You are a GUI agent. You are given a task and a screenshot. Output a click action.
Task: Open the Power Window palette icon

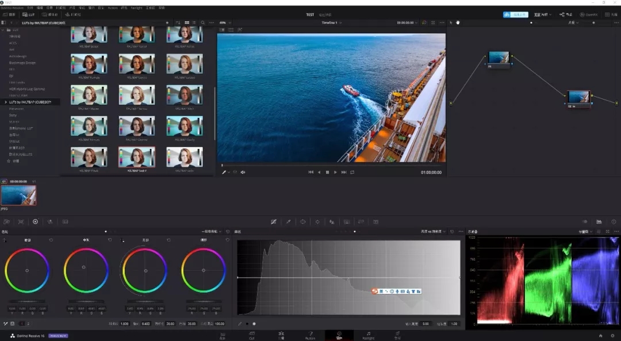[x=302, y=222]
